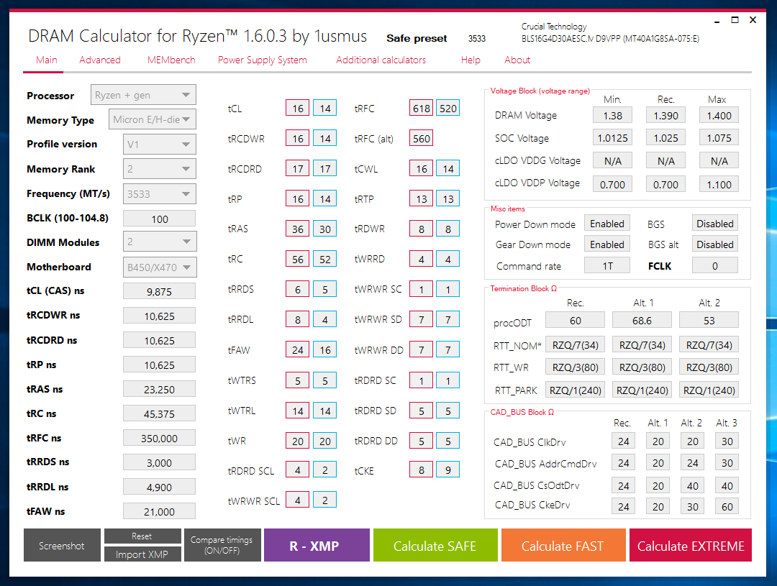Open the Frequency (MT/s) dropdown
The height and width of the screenshot is (586, 777).
point(160,193)
